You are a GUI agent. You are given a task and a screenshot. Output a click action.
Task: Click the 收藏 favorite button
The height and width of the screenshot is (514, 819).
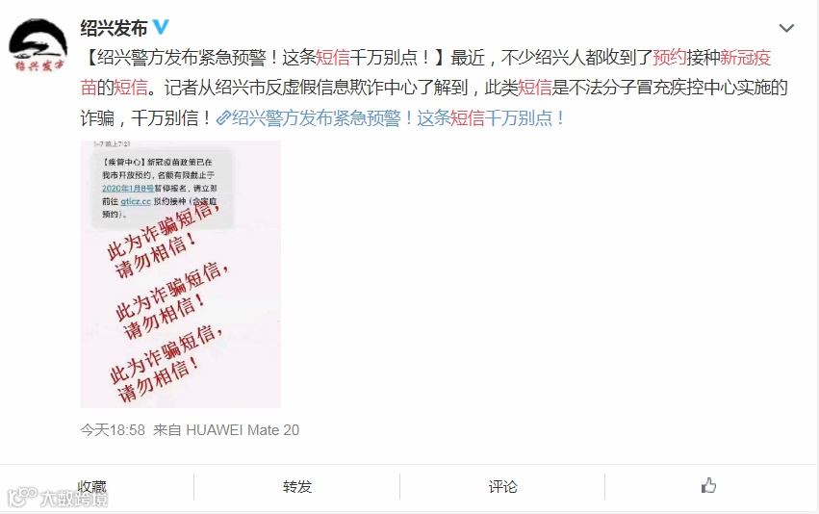pos(92,487)
